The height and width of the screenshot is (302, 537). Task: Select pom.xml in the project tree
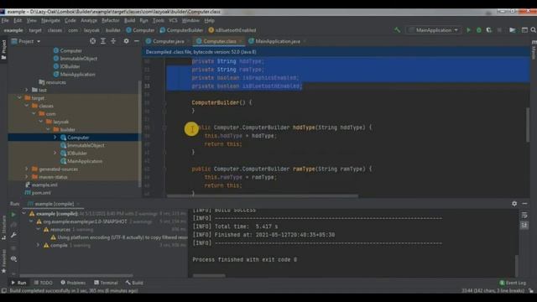38,192
